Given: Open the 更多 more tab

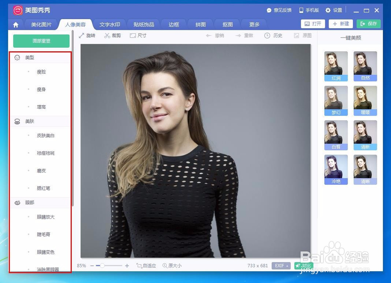Looking at the screenshot, I should (255, 25).
